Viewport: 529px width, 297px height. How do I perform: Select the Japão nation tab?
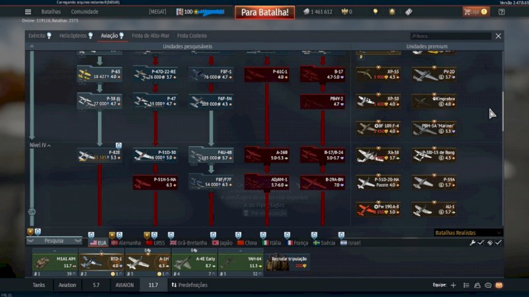(x=222, y=243)
